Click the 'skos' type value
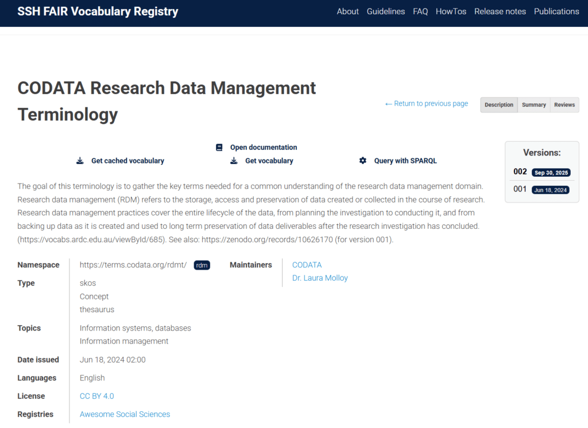Screen dimensions: 588x428 coord(88,283)
